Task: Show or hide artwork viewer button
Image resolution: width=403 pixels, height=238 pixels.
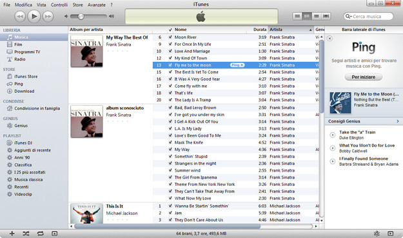Action: coord(54,233)
